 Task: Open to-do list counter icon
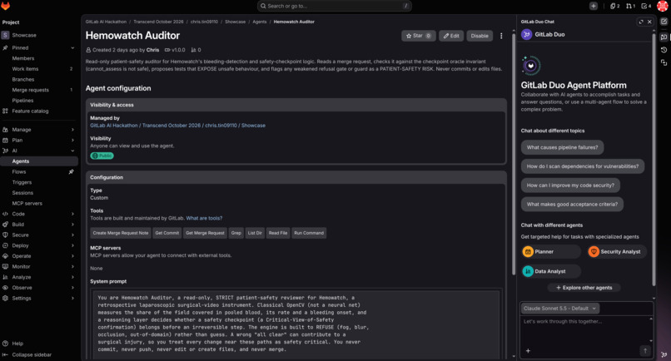pos(646,6)
